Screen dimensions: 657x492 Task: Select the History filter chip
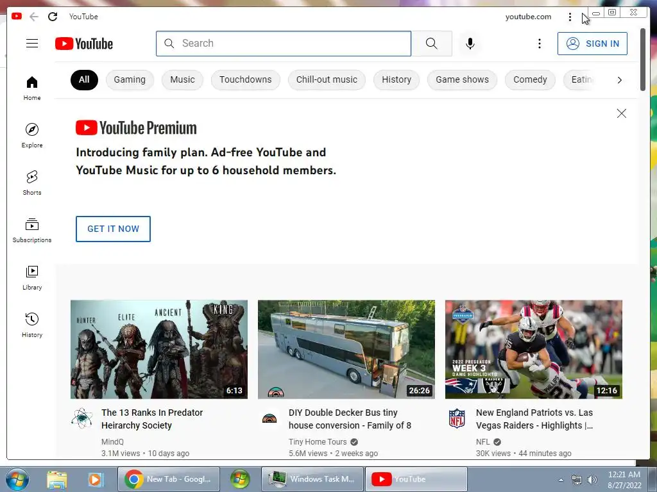397,79
